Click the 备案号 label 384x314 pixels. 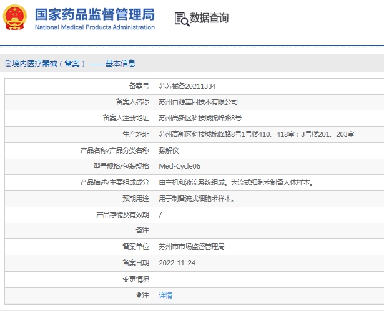click(x=139, y=86)
